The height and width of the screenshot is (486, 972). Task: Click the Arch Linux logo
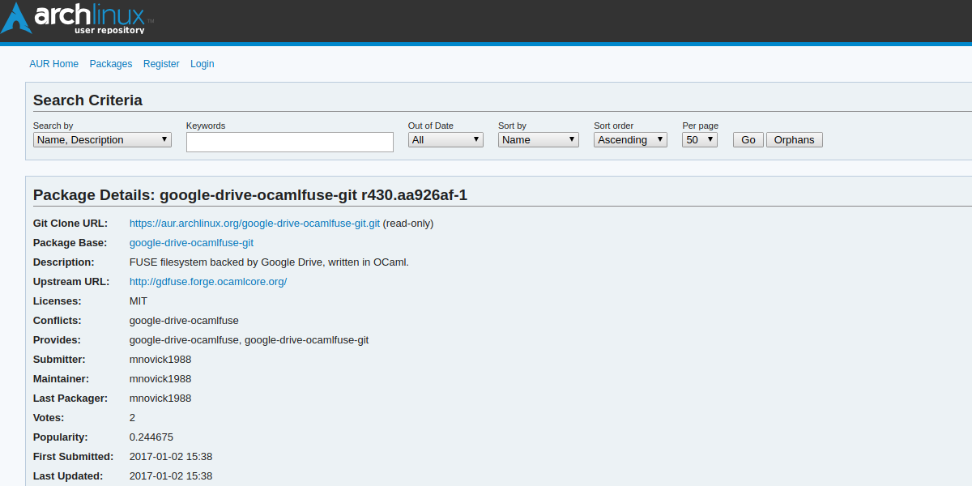point(78,19)
